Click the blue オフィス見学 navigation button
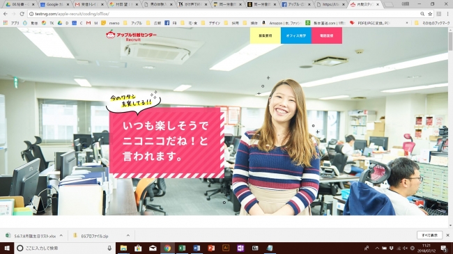The height and width of the screenshot is (254, 453). click(296, 35)
